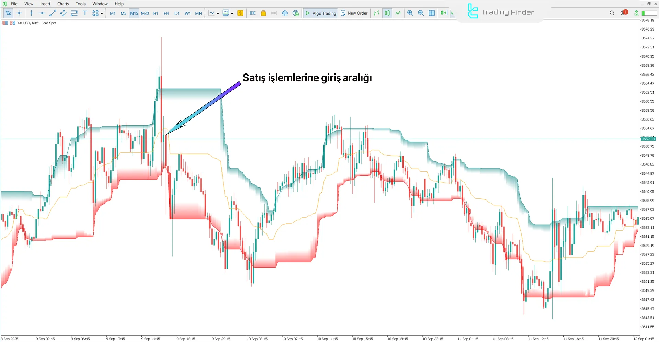Toggle chart auto-scroll to latest bar

[x=444, y=13]
